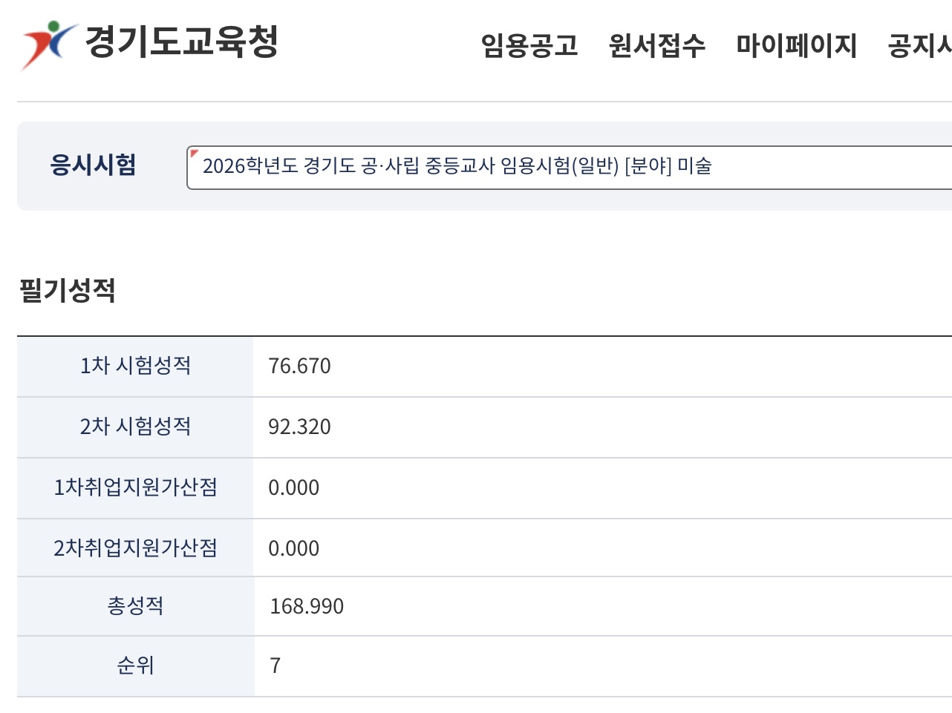Click the rank value 7
The width and height of the screenshot is (952, 713).
point(276,666)
